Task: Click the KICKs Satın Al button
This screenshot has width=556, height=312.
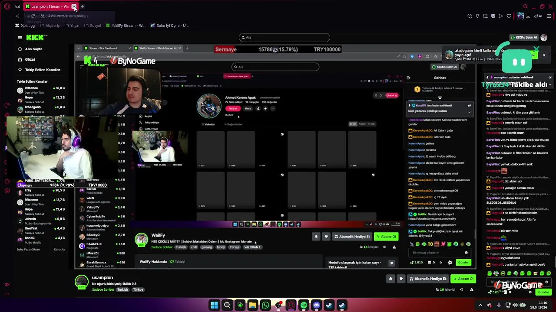Action: coord(524,37)
